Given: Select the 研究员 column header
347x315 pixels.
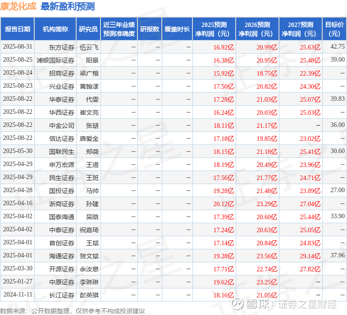Looking at the screenshot, I should tap(88, 29).
